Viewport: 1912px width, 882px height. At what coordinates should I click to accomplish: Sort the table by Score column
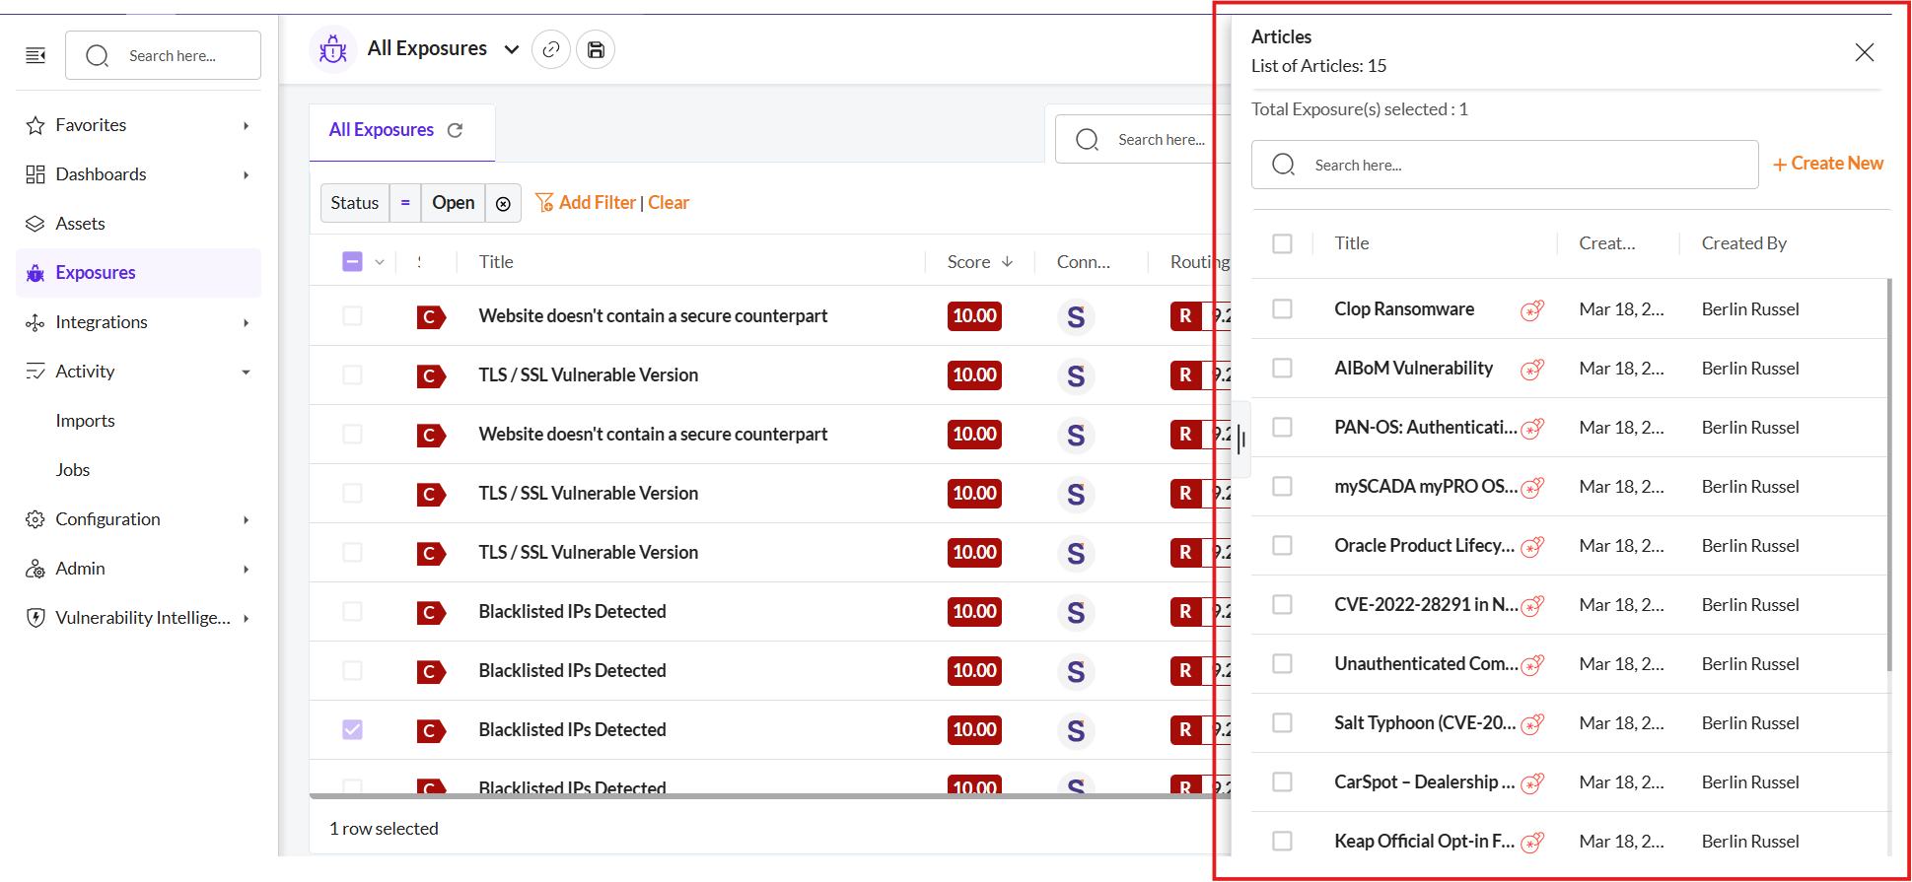(x=980, y=262)
